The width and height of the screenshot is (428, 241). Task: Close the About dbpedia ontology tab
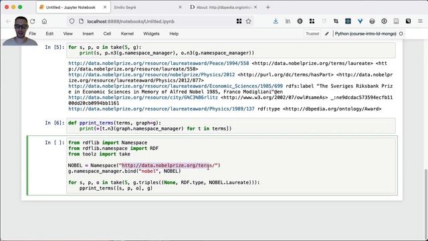(255, 7)
